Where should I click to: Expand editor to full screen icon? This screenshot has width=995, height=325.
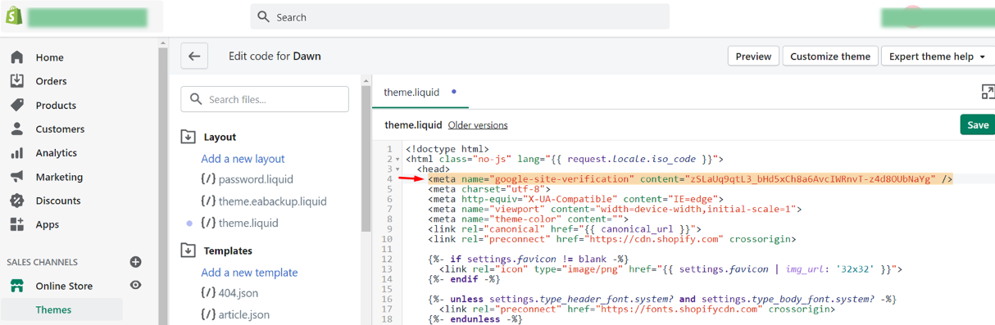point(988,92)
